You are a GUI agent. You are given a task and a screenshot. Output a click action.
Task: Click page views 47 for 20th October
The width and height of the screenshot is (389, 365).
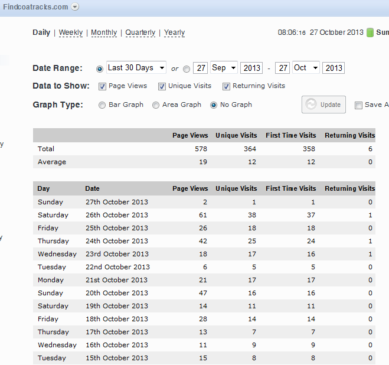203,293
